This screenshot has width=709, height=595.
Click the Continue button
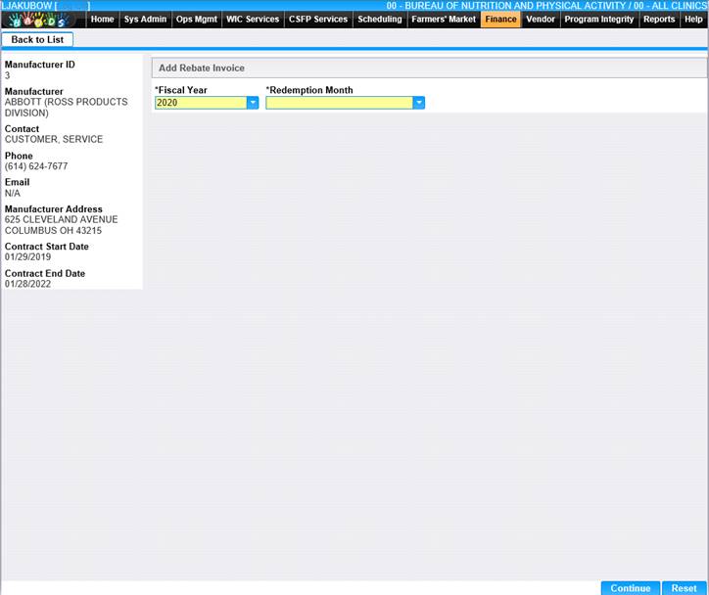pyautogui.click(x=631, y=588)
